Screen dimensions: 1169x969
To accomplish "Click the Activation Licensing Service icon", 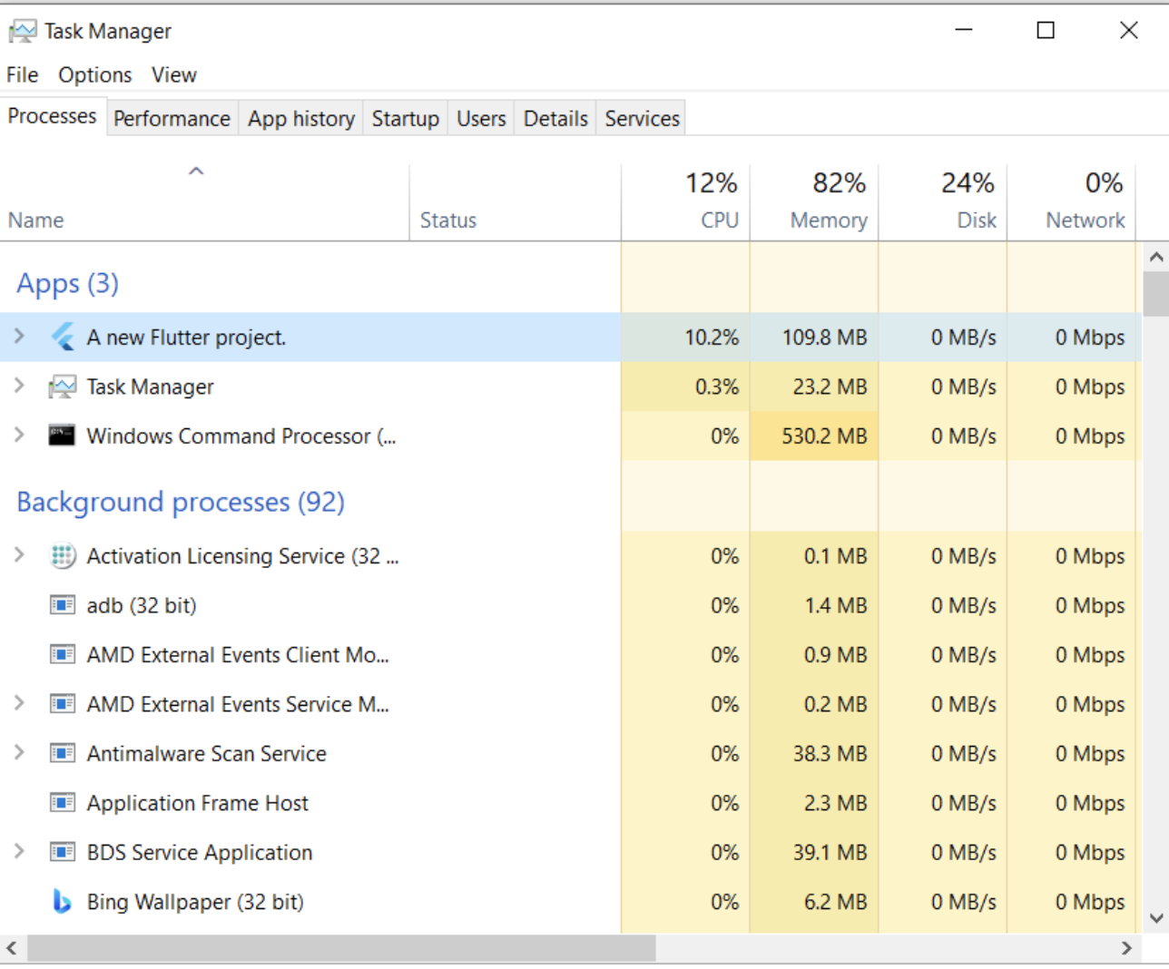I will pos(63,556).
